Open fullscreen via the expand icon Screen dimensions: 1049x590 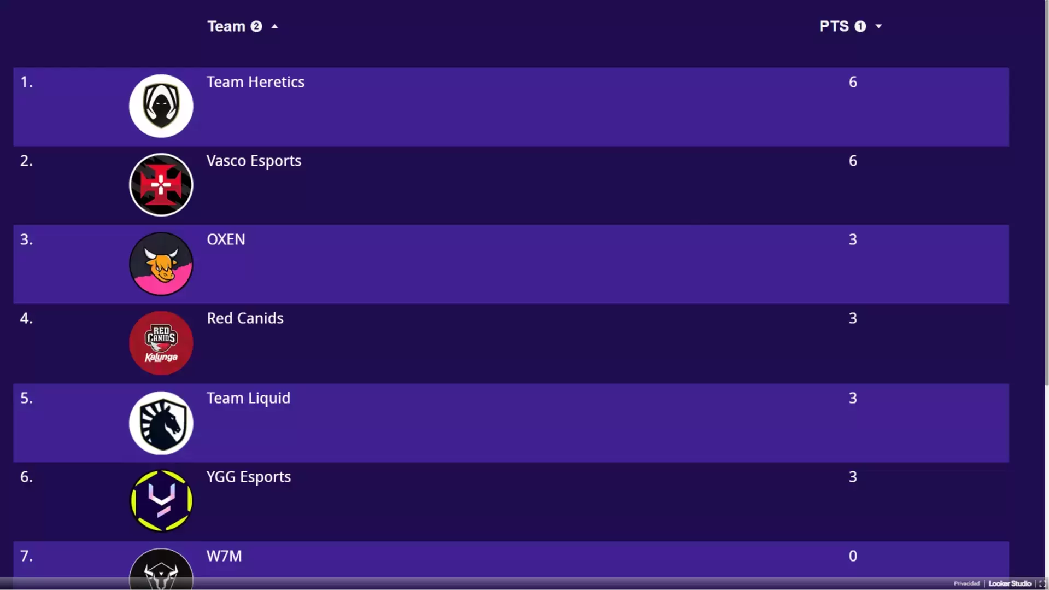pos(1042,583)
